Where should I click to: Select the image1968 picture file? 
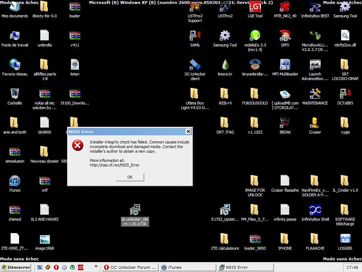[x=45, y=239]
